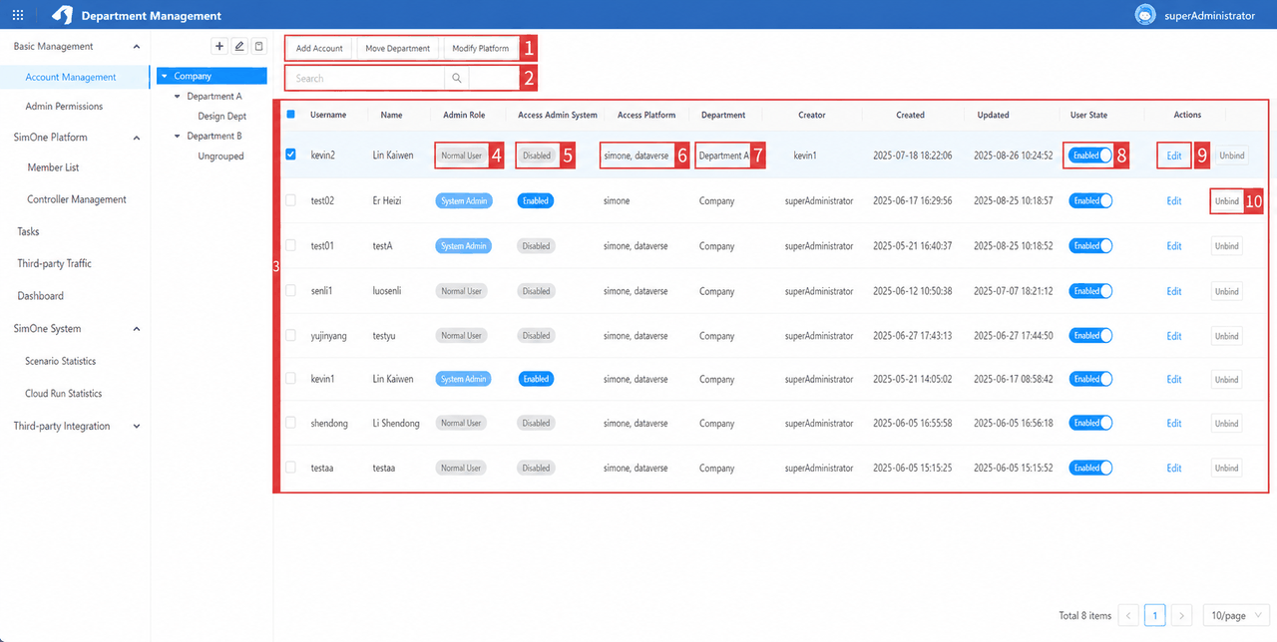This screenshot has height=642, width=1277.
Task: Click the Updated column header
Action: point(993,115)
